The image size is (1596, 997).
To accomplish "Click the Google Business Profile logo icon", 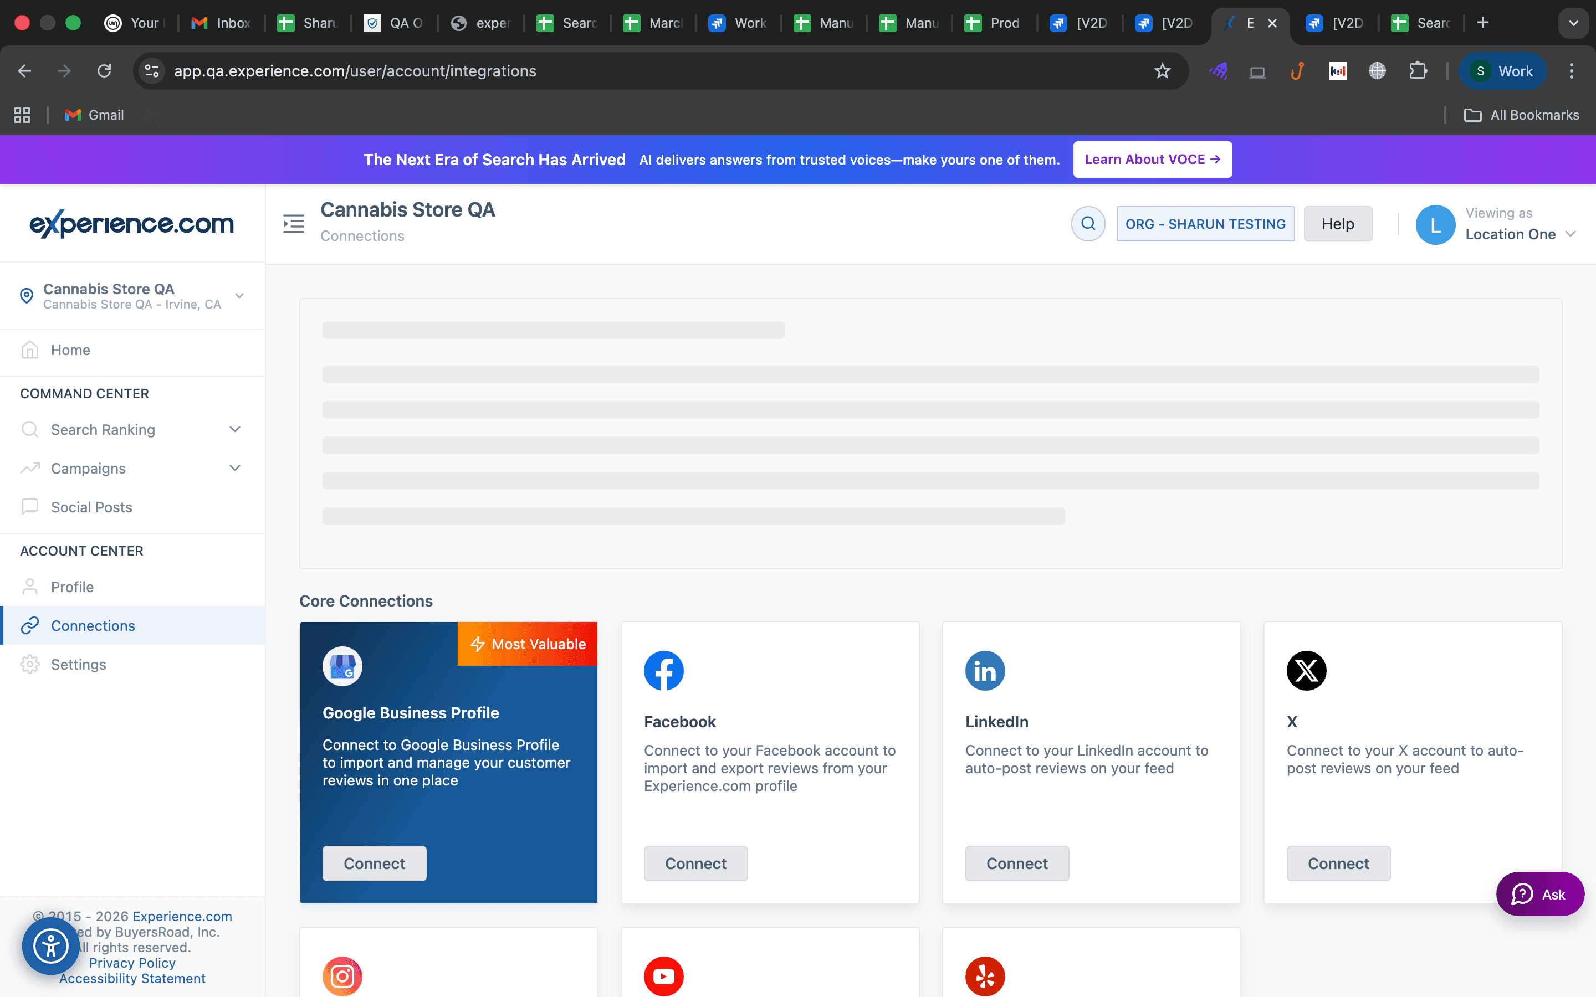I will point(342,666).
